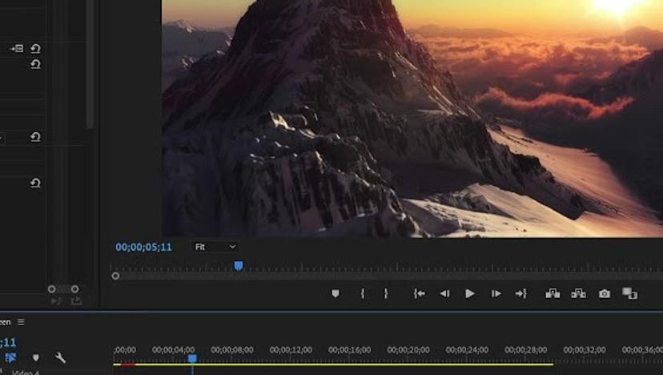This screenshot has width=663, height=375.
Task: Toggle linked selection in timeline
Action: point(11,358)
